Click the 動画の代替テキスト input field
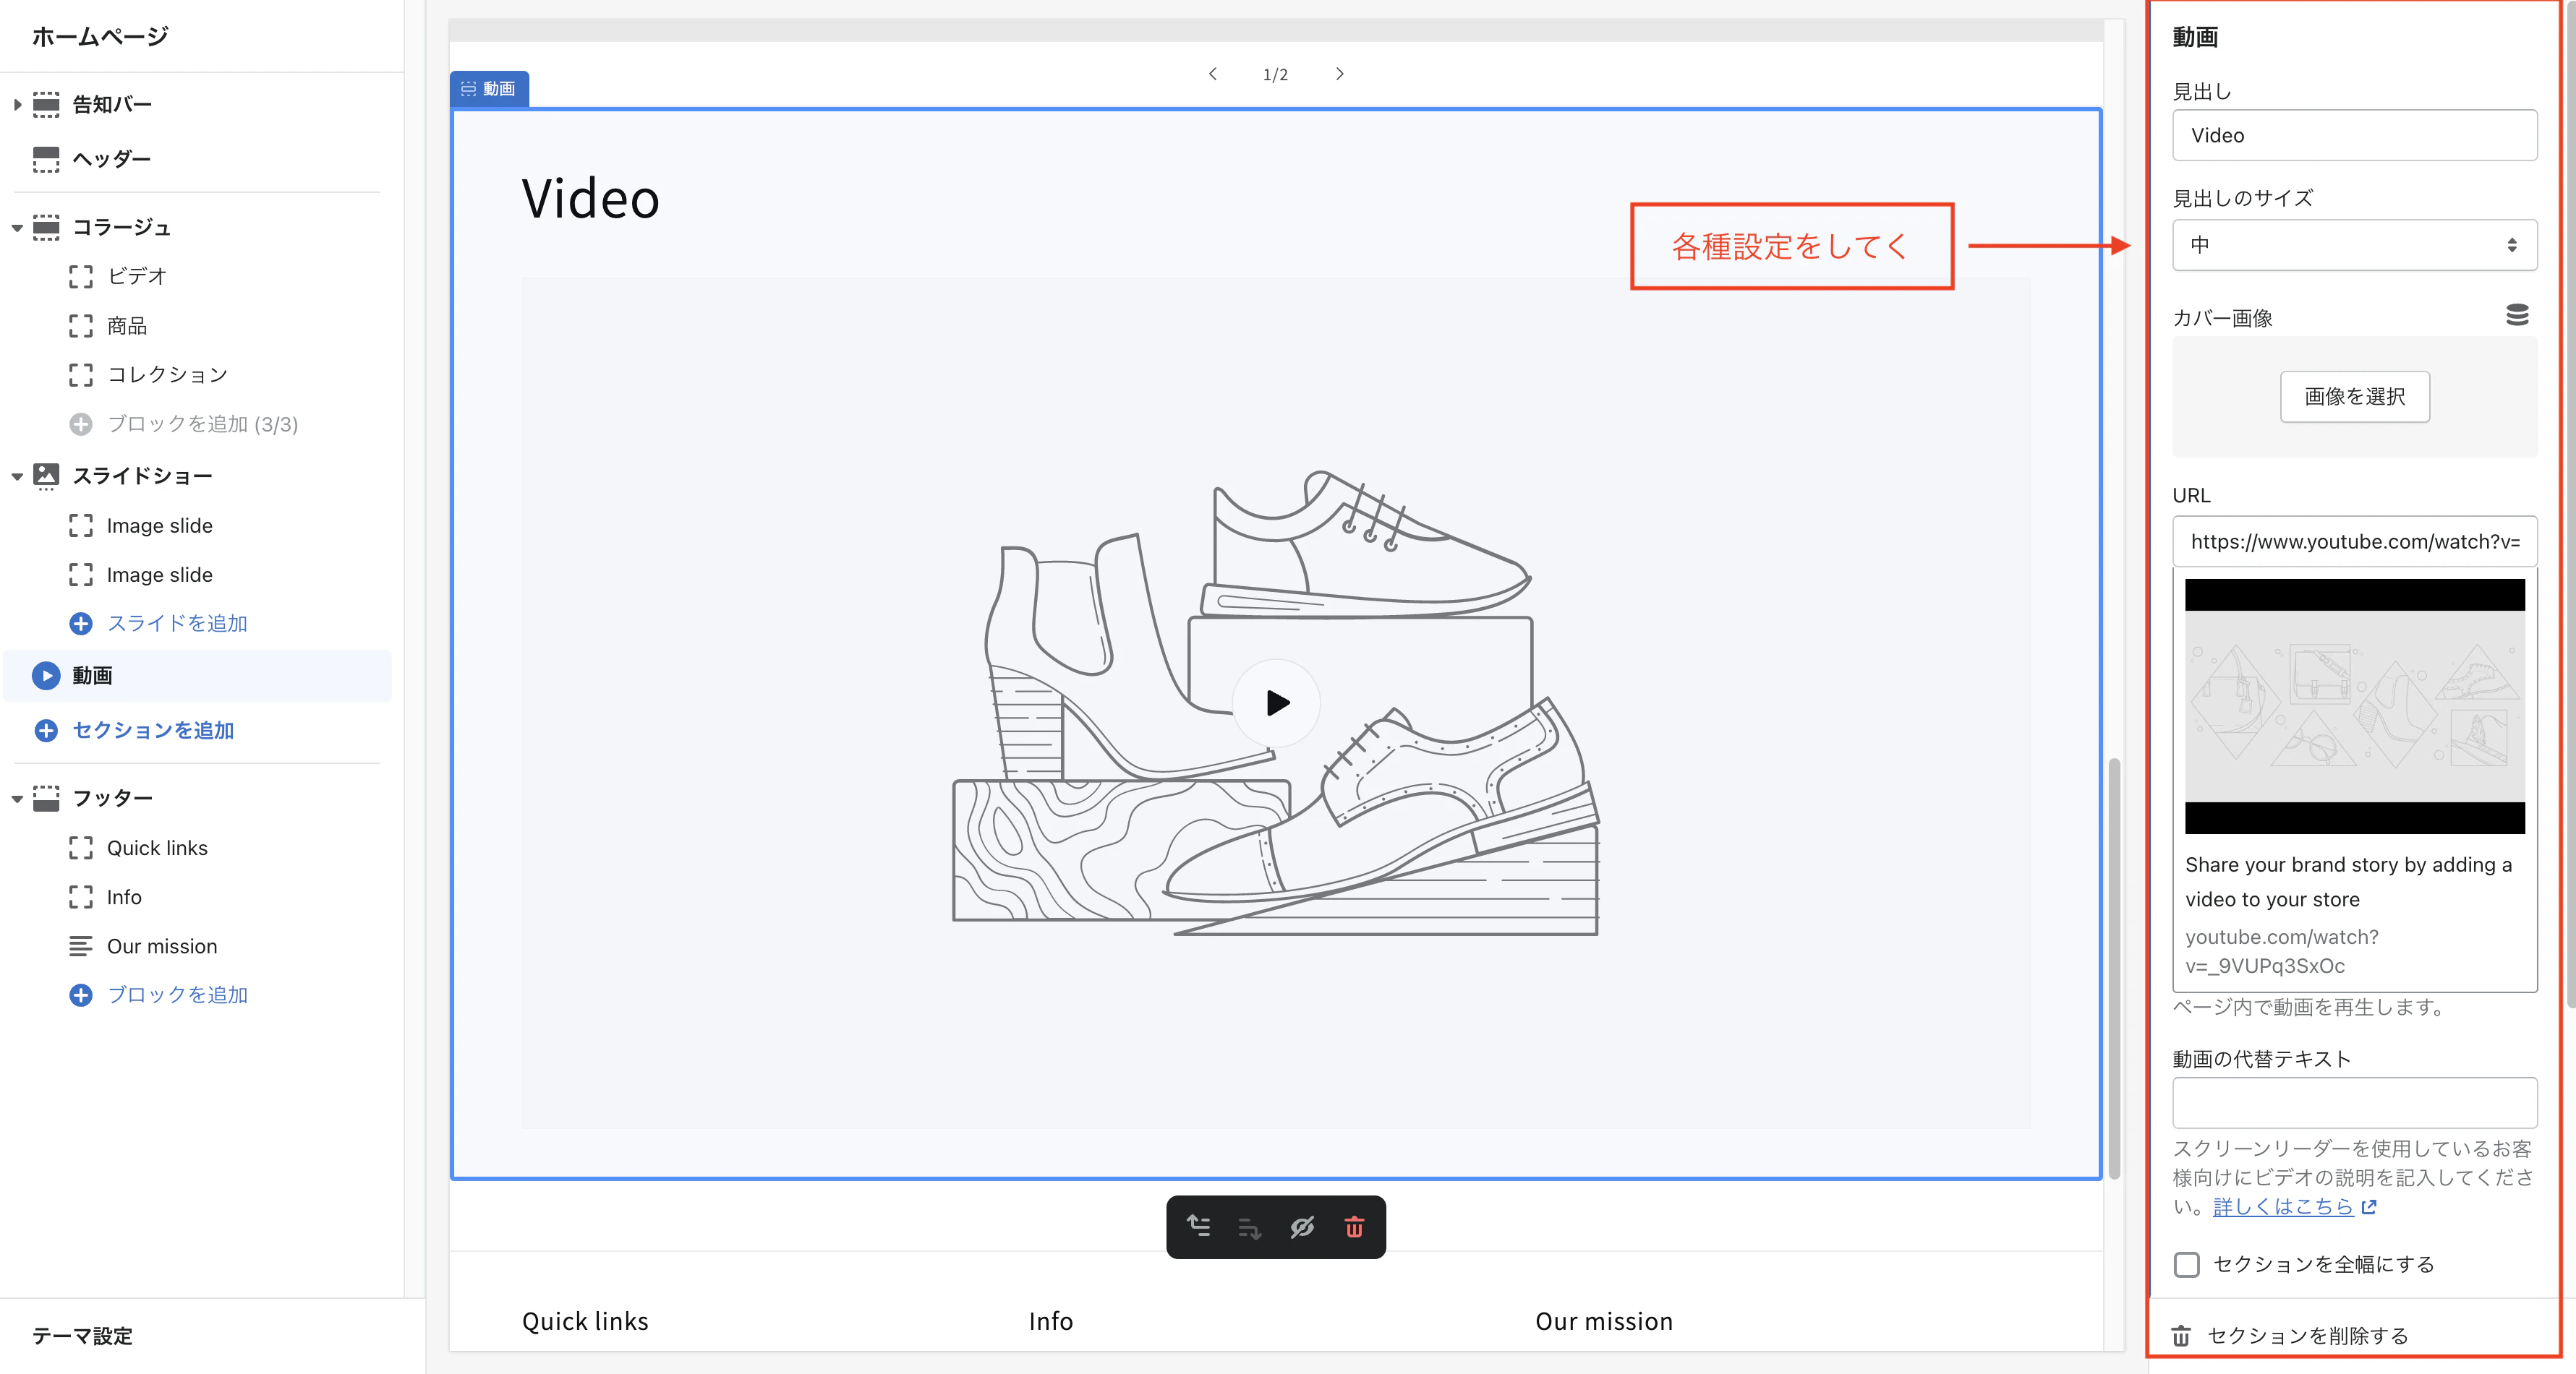The image size is (2576, 1374). (2354, 1102)
